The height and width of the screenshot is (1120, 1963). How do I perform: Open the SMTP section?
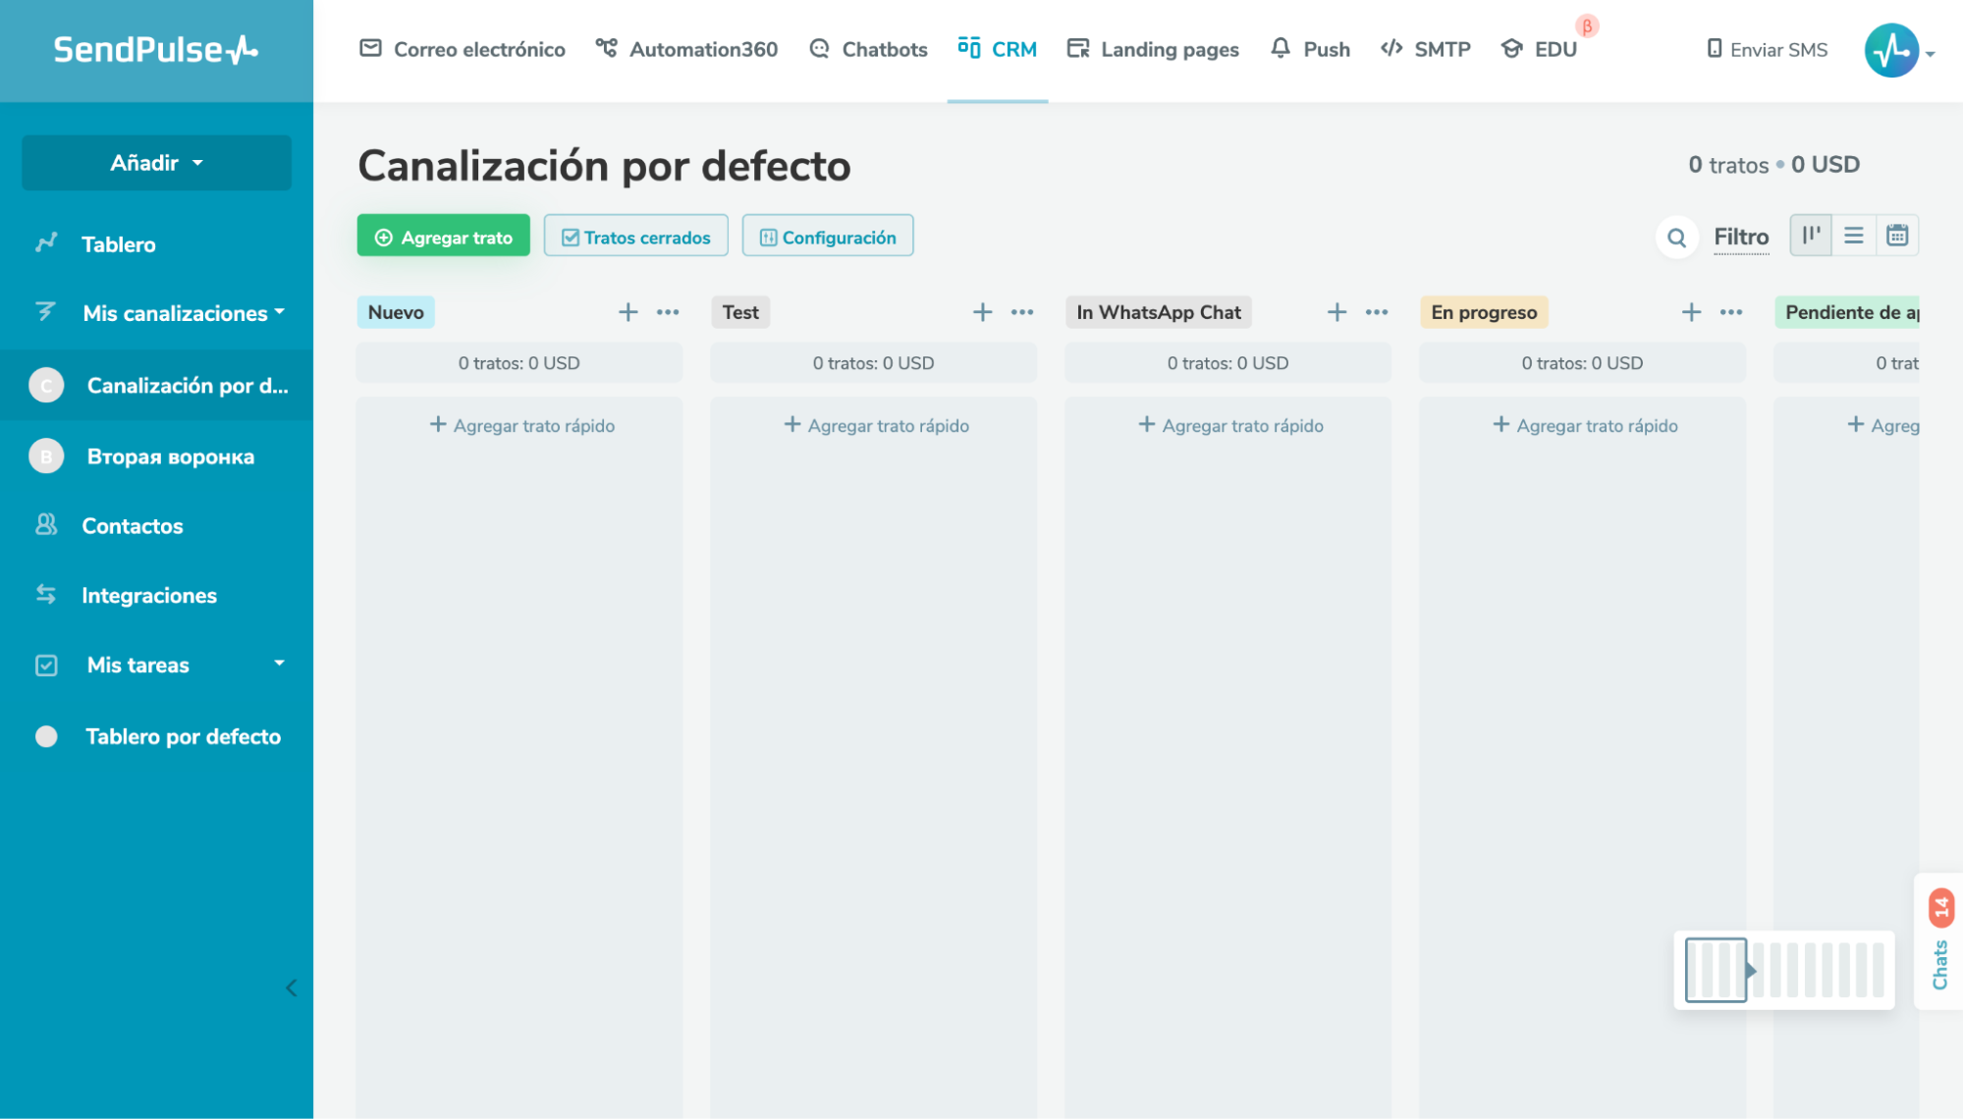pyautogui.click(x=1425, y=49)
